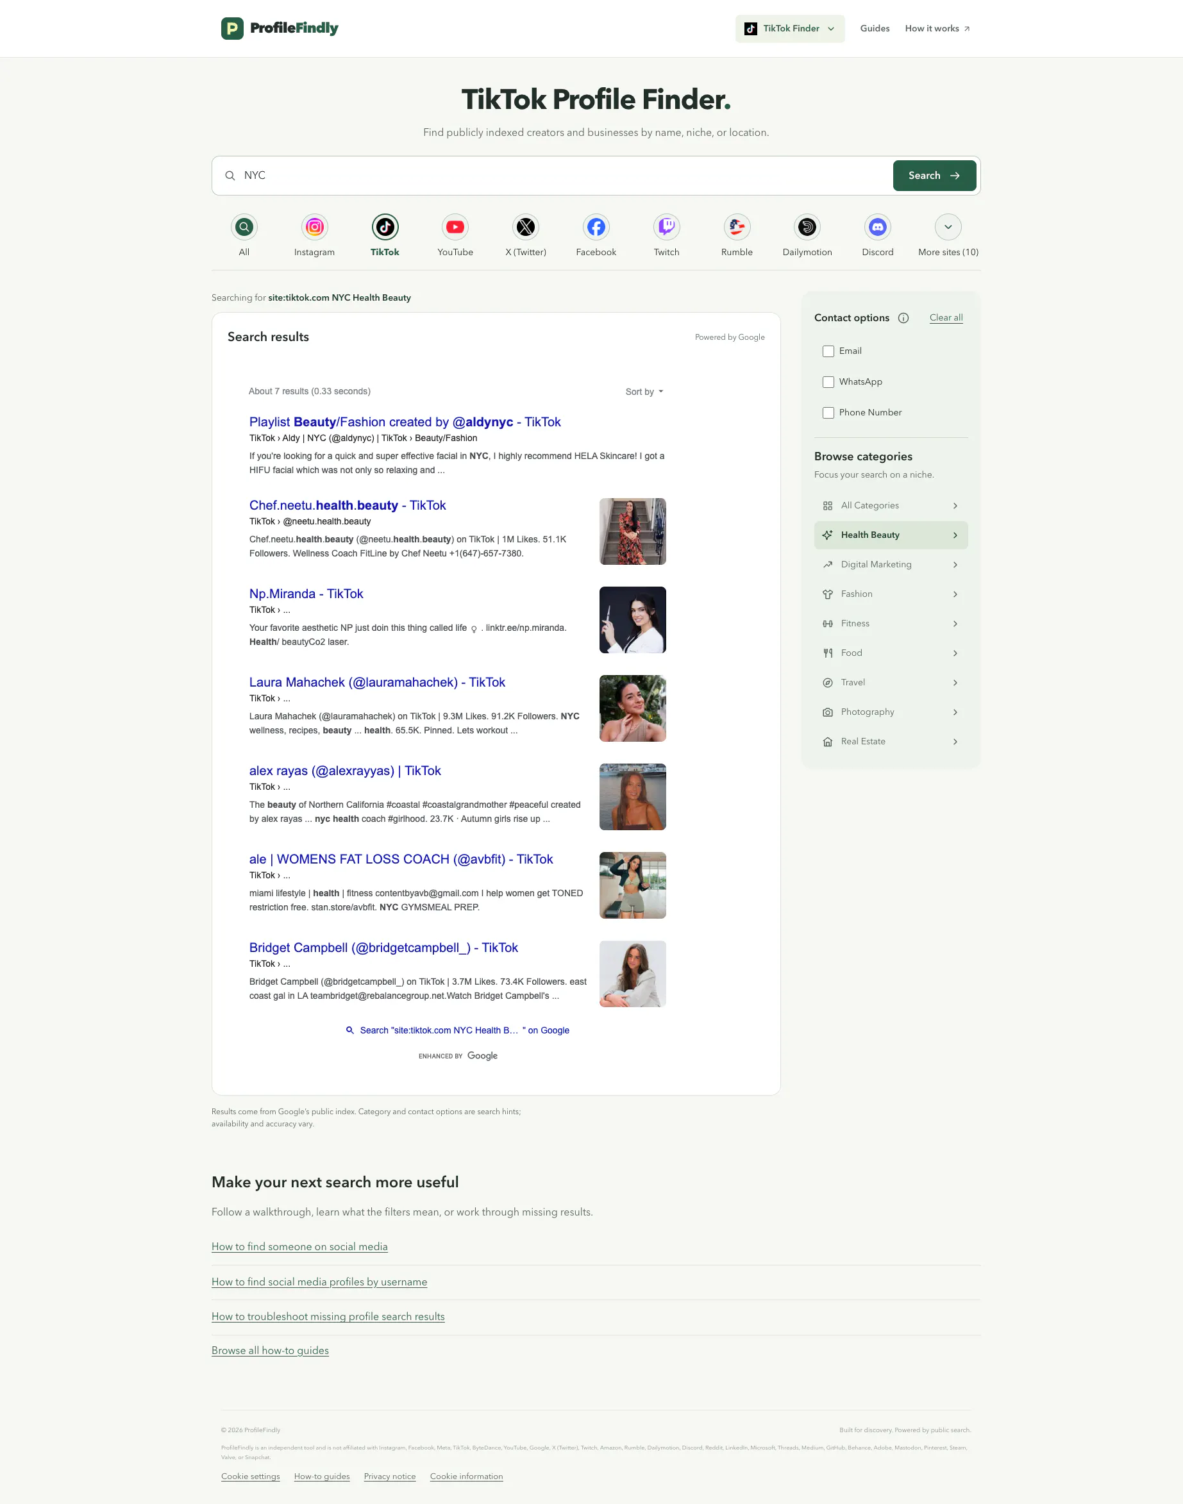The image size is (1183, 1504).
Task: Click the All Categories grid icon
Action: tap(828, 505)
